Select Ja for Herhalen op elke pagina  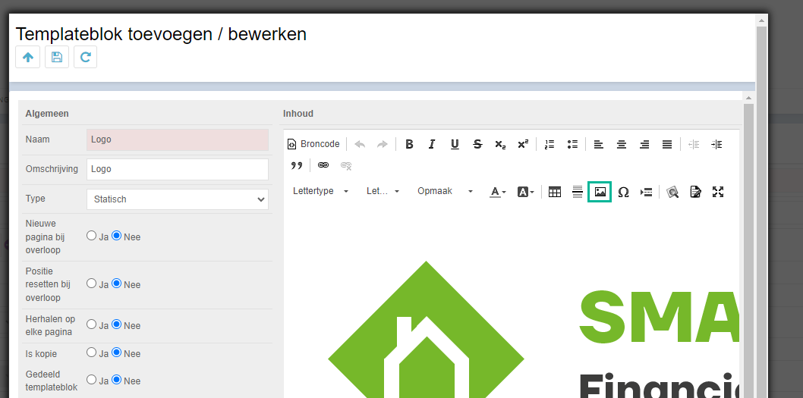[x=91, y=324]
